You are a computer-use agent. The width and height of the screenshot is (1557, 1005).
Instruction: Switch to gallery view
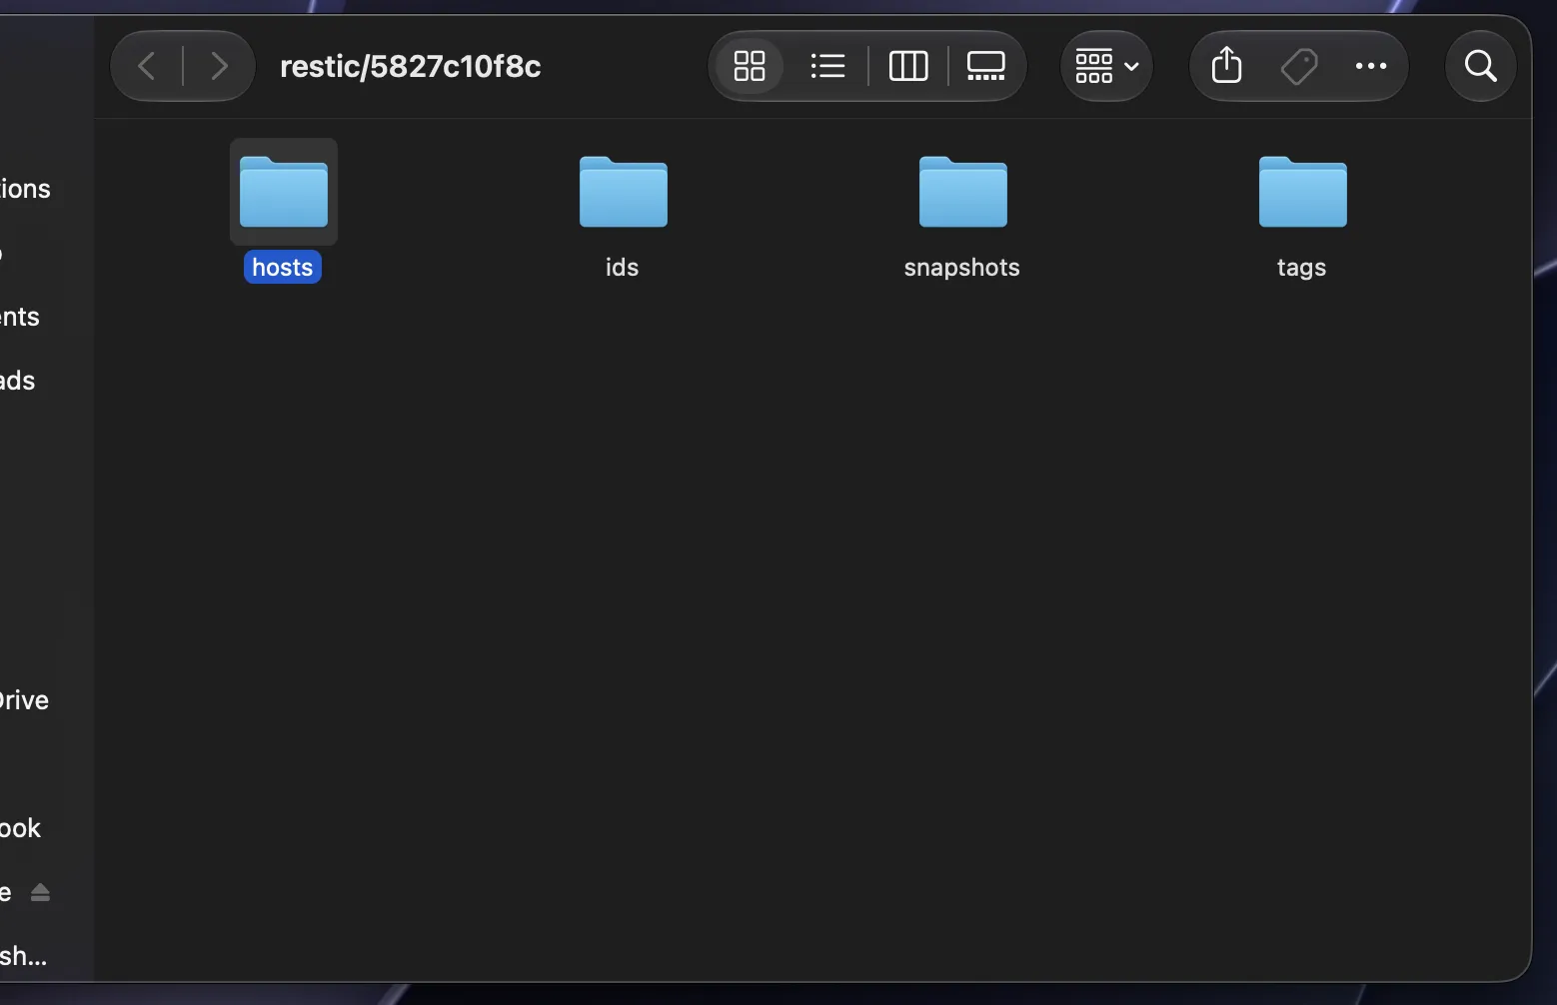click(986, 66)
